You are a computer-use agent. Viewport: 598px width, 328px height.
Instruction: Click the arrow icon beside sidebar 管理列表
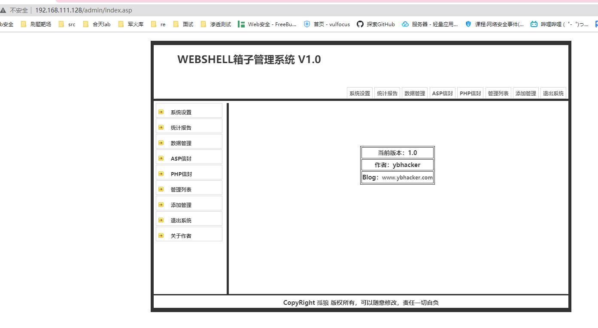click(161, 189)
